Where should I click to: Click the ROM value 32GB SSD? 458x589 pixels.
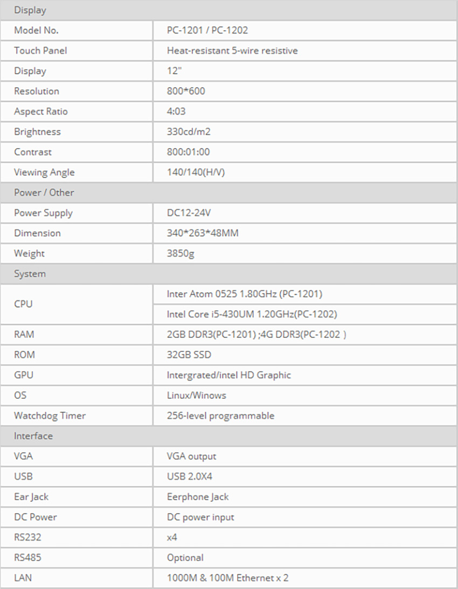pos(189,355)
